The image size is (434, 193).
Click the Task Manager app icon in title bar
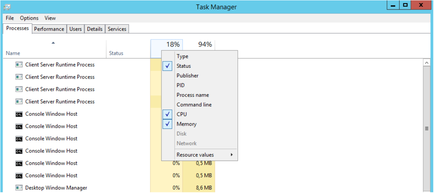click(7, 7)
